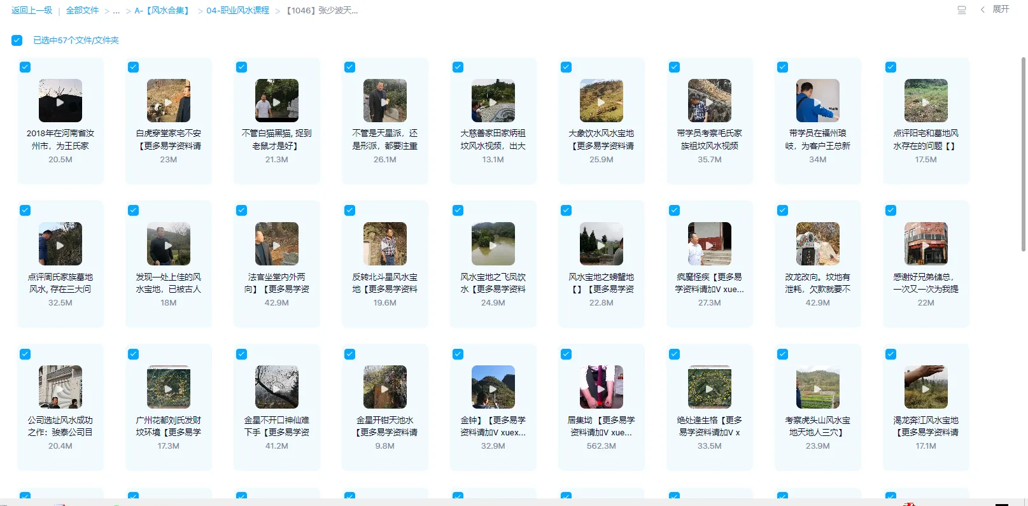Click file name 点评周氏家族墓地风水

click(x=60, y=283)
